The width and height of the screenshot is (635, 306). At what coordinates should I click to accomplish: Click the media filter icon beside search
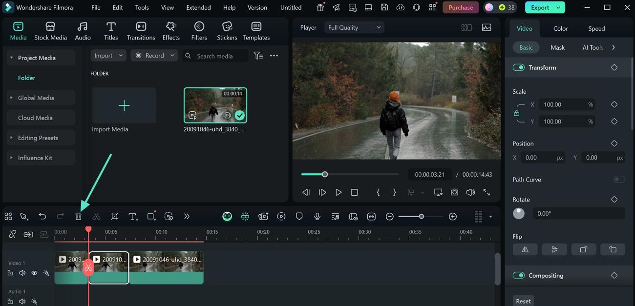258,56
